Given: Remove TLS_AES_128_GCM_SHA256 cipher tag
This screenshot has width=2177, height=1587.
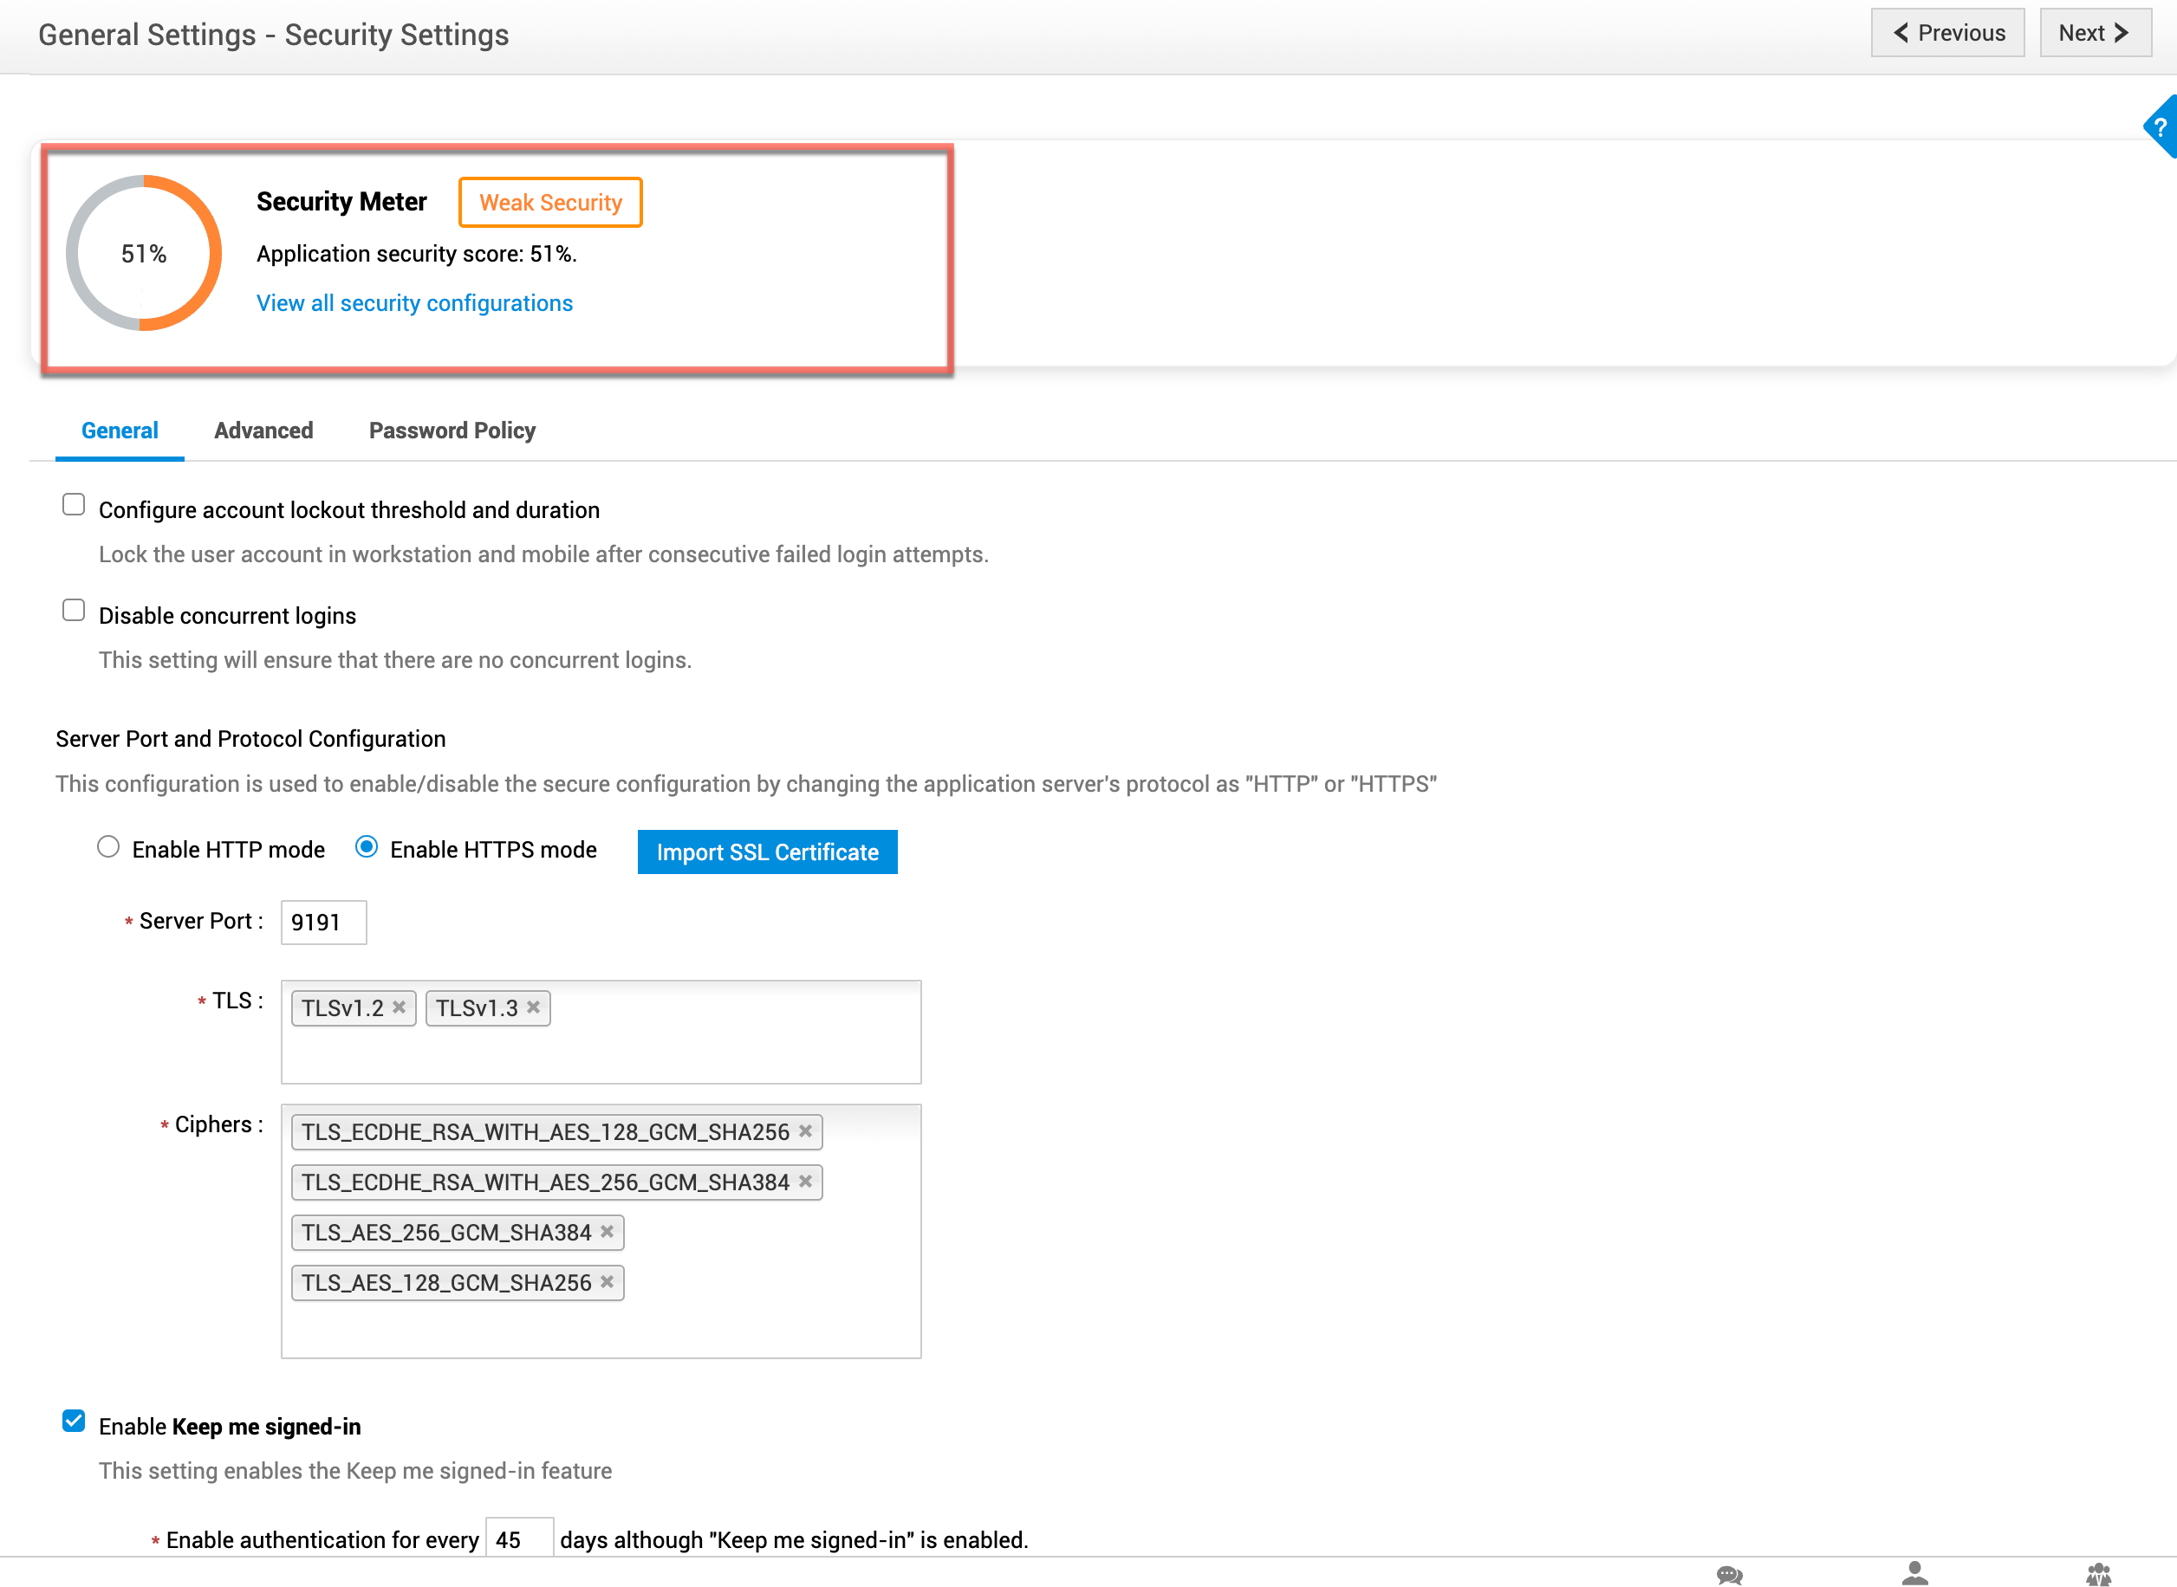Looking at the screenshot, I should [x=608, y=1281].
